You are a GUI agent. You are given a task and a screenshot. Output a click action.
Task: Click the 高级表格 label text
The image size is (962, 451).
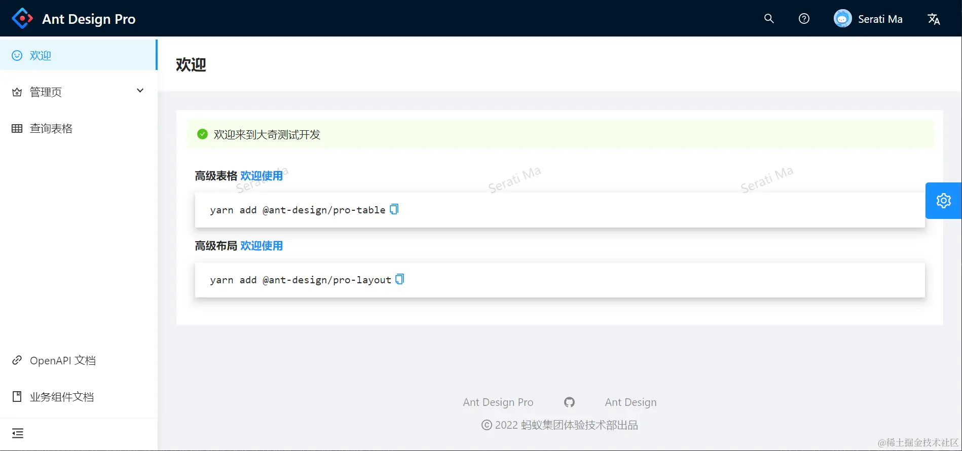click(x=216, y=176)
